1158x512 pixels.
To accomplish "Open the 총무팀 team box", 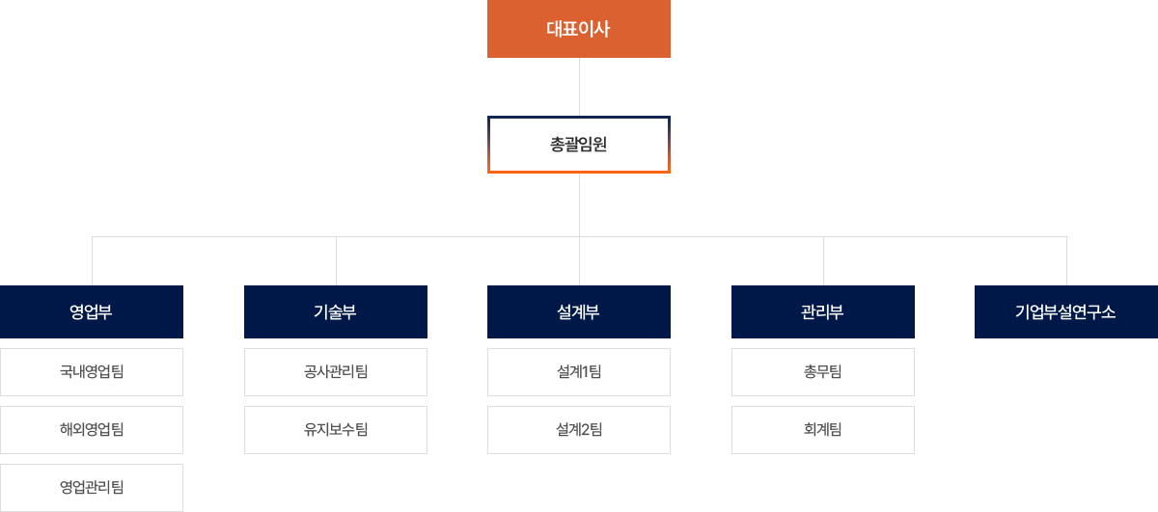I will point(823,372).
